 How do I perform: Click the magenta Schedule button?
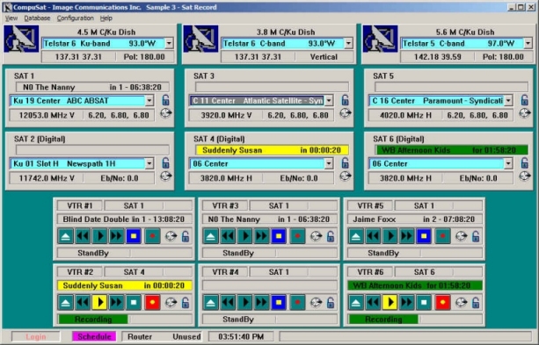coord(94,337)
